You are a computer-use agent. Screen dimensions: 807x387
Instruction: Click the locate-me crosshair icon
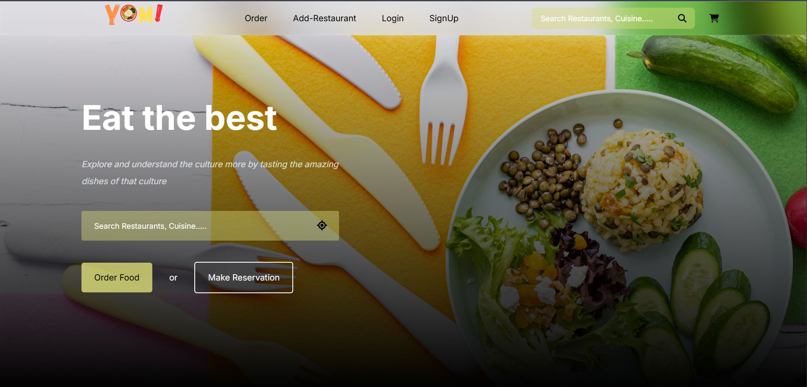pos(322,225)
